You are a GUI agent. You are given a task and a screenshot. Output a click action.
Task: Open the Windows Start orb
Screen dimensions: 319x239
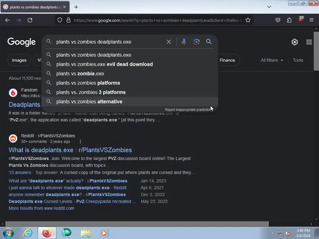(x=8, y=233)
